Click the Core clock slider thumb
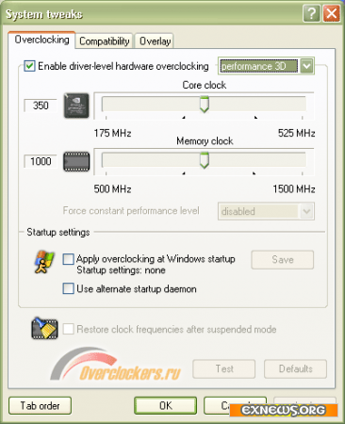The height and width of the screenshot is (424, 345). 205,105
